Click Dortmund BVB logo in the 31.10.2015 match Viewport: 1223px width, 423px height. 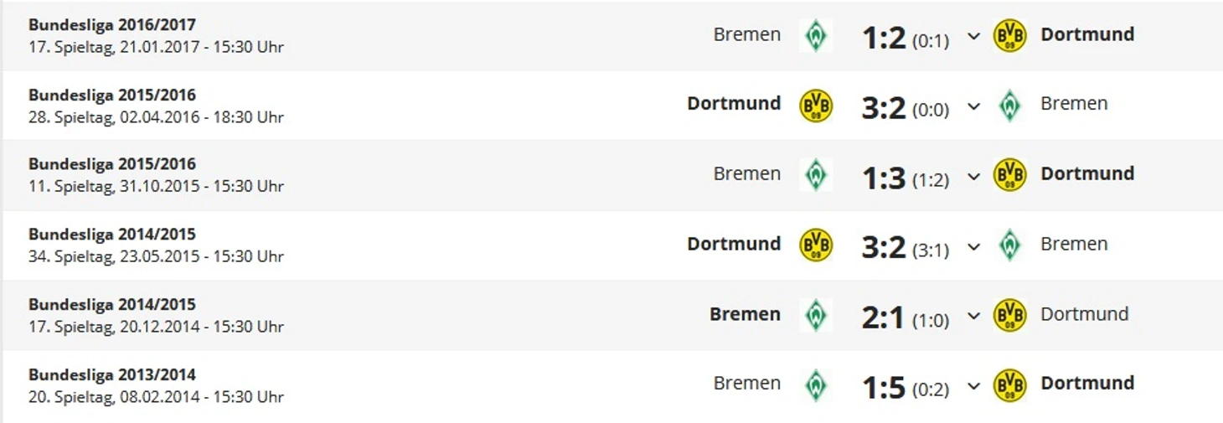tap(1009, 175)
